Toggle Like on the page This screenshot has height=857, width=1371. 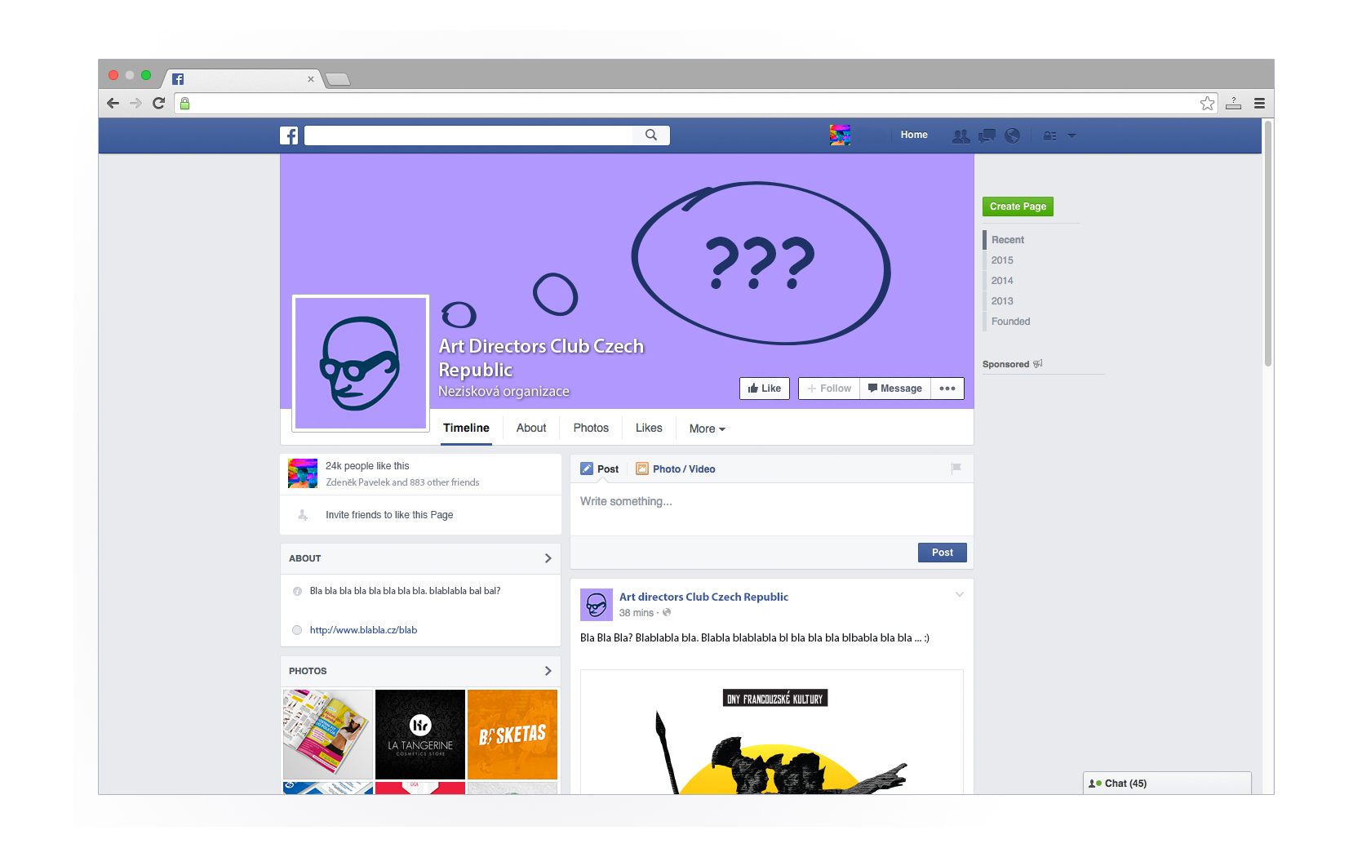[765, 389]
